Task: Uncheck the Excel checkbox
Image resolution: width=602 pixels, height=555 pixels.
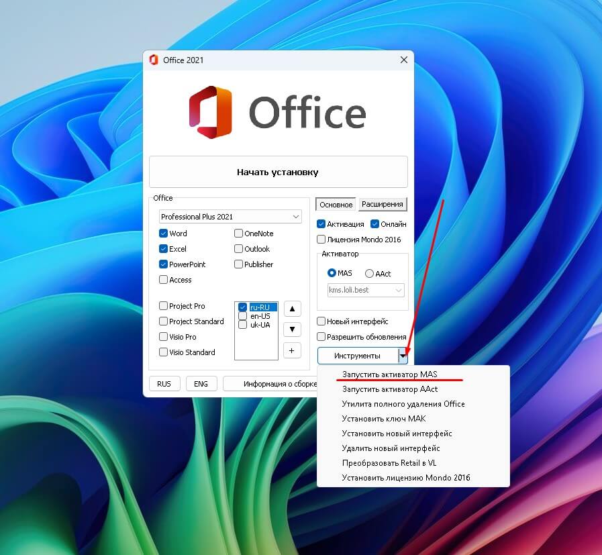Action: coord(163,249)
